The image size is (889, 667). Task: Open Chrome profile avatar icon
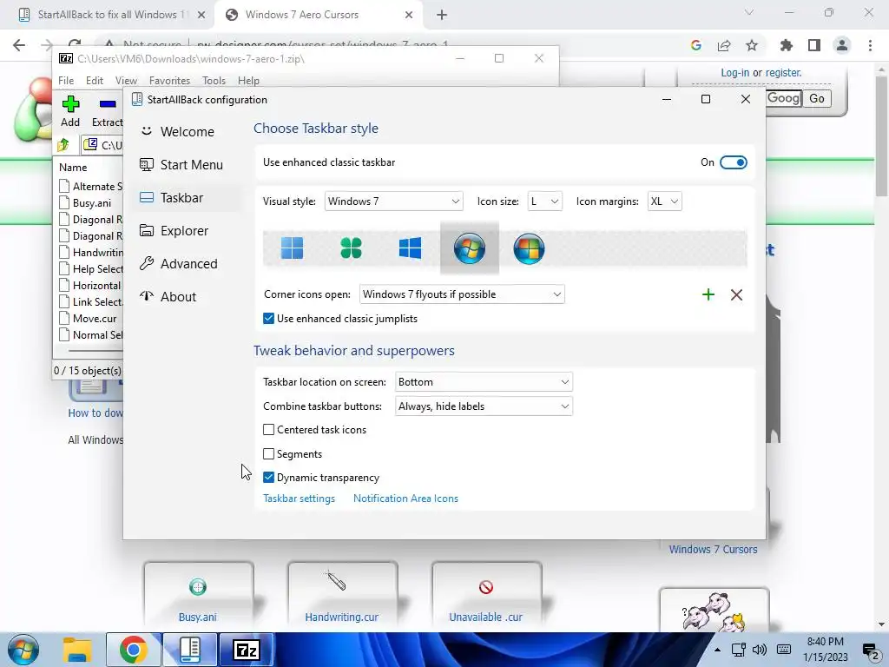[x=842, y=45]
